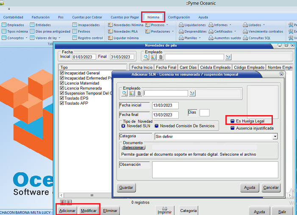Check the Ausencia injustificada option
The height and width of the screenshot is (215, 297).
[x=233, y=128]
